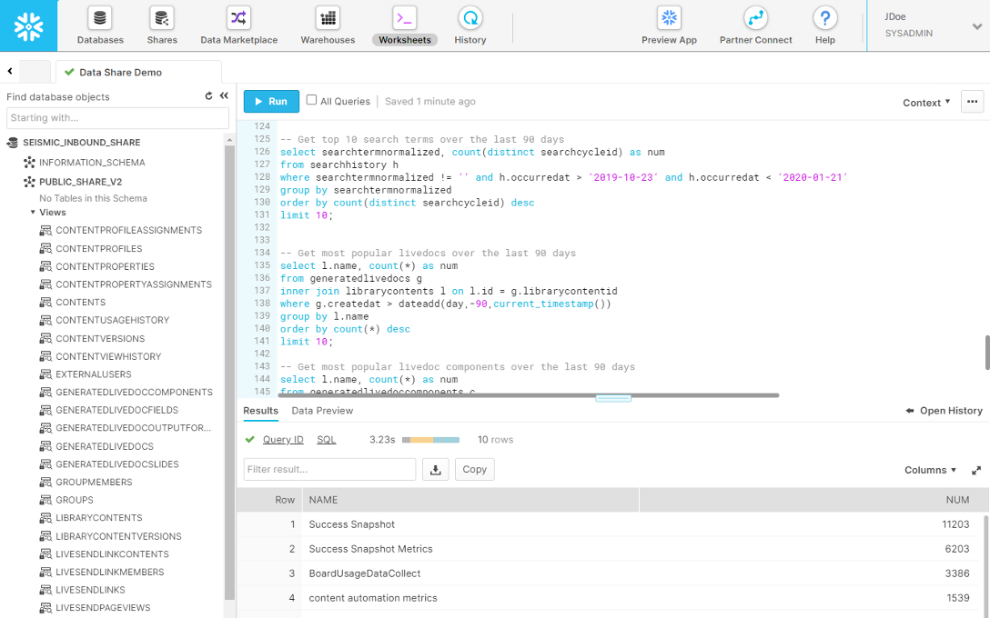Go to Data Marketplace

tap(238, 18)
